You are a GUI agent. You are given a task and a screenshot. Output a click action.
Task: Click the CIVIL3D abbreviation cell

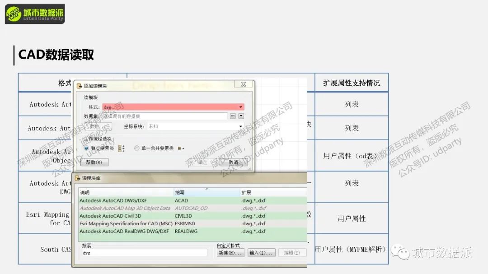183,216
